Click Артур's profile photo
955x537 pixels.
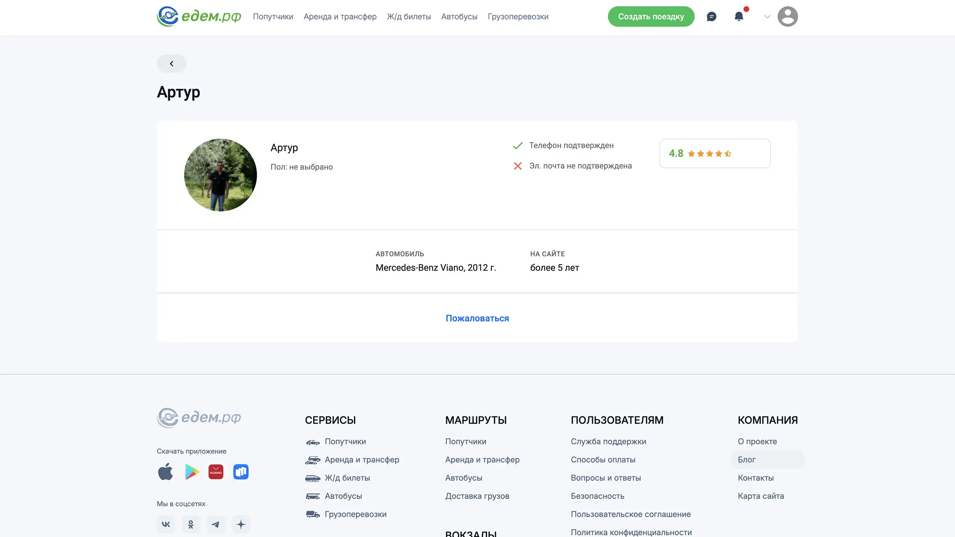point(220,175)
